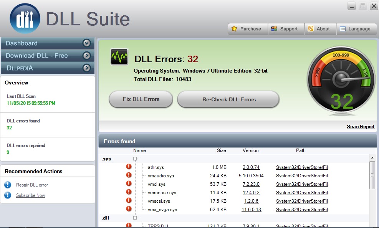
Task: Select the vmmouse.sys row name
Action: 162,193
